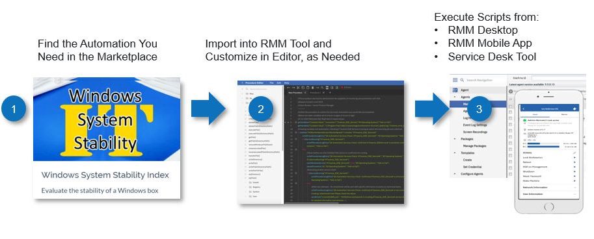
Task: Tap the run arrow beside Lock Workstation
Action: pos(574,158)
